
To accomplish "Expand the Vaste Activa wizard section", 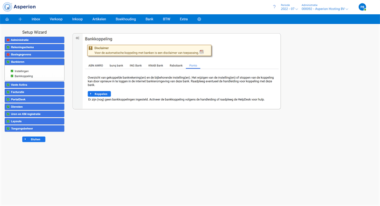I will pyautogui.click(x=34, y=84).
